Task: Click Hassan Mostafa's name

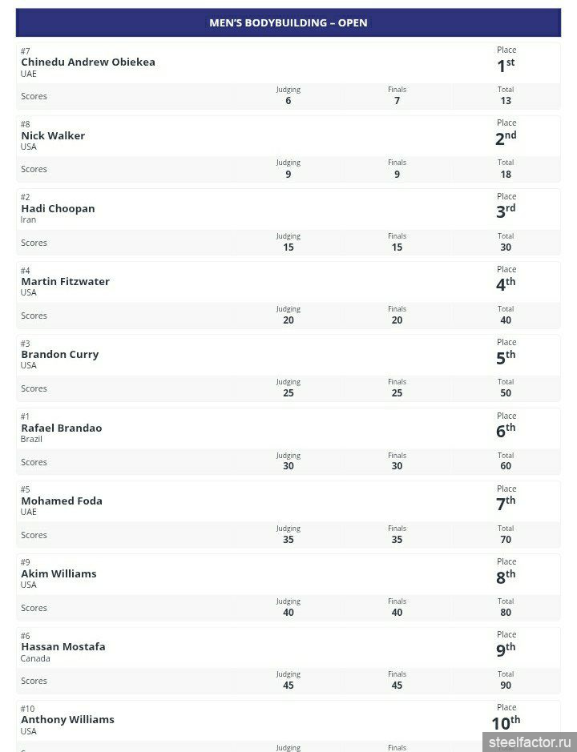Action: [63, 647]
